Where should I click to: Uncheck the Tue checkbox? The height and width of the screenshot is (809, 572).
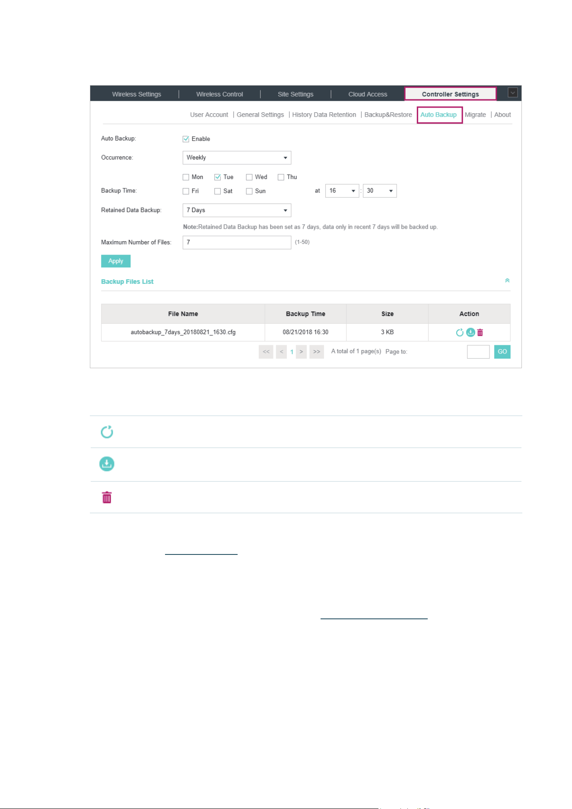coord(218,177)
